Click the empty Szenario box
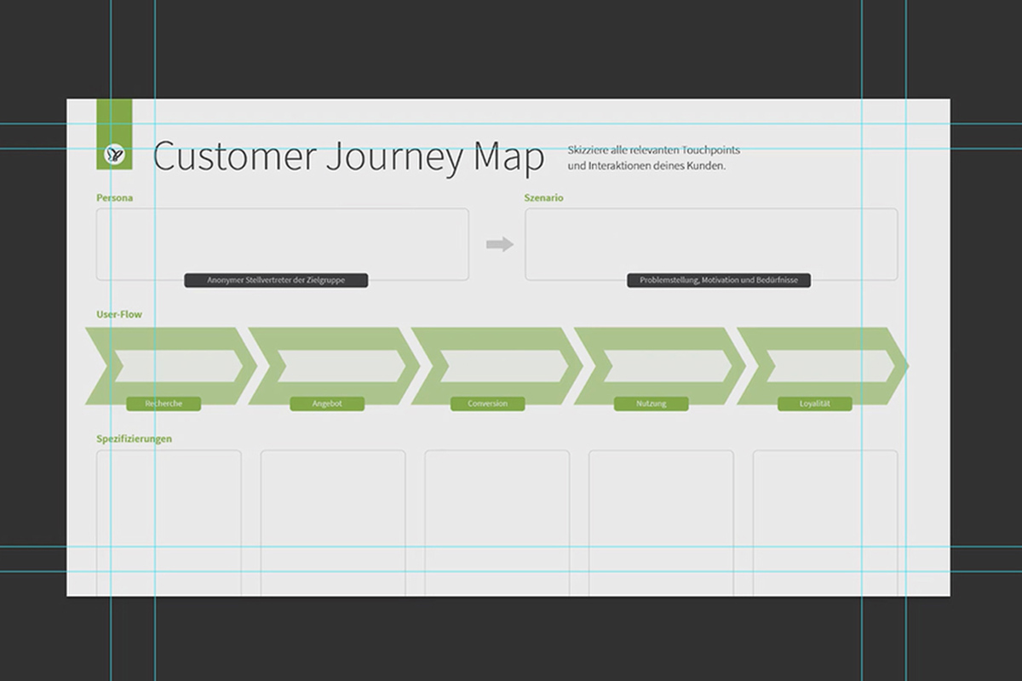The image size is (1022, 681). tap(711, 244)
